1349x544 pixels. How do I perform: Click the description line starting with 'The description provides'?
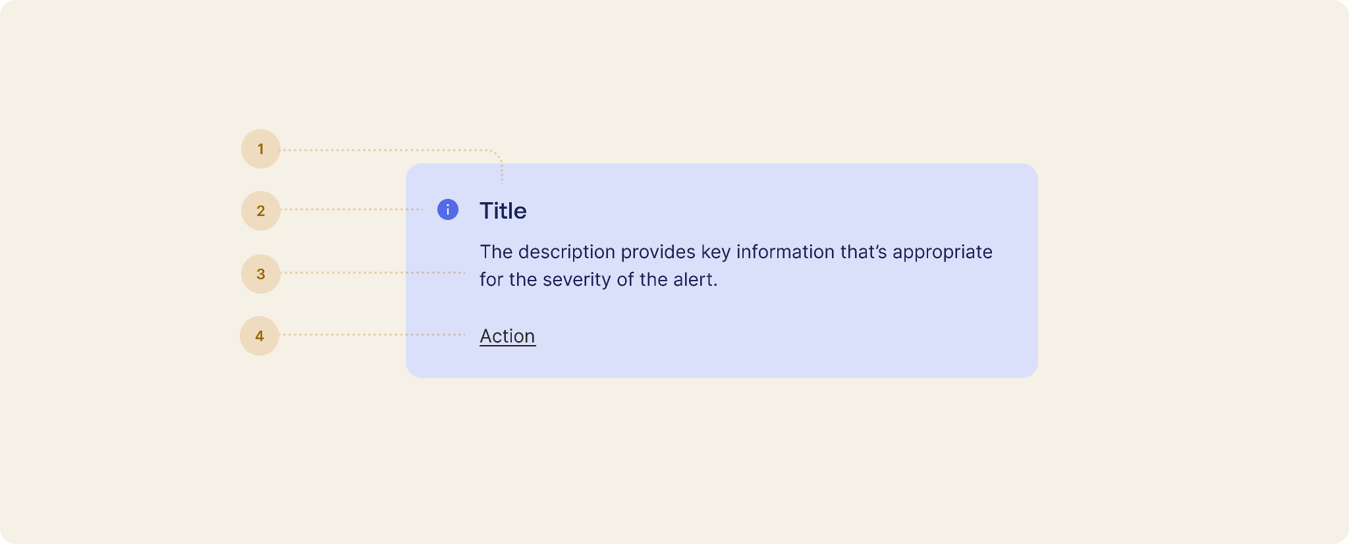[736, 252]
